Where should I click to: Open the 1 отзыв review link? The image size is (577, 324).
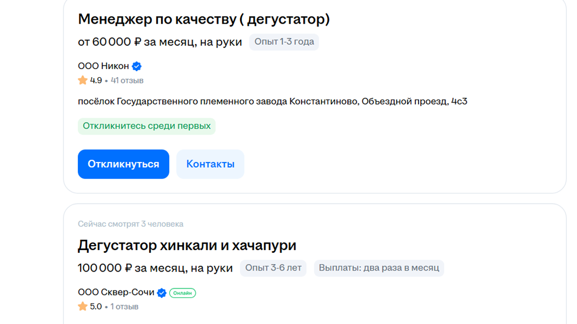point(124,307)
